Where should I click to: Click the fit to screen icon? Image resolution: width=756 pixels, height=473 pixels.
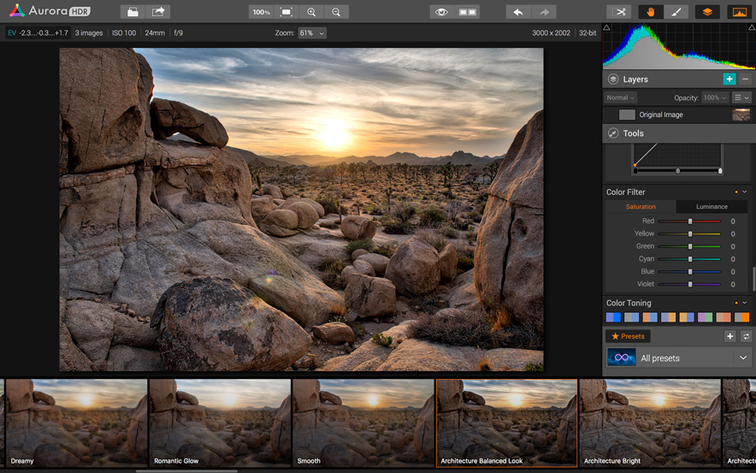pos(286,12)
